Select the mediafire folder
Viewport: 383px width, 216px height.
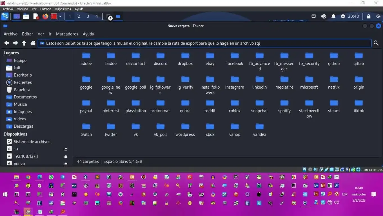(284, 82)
